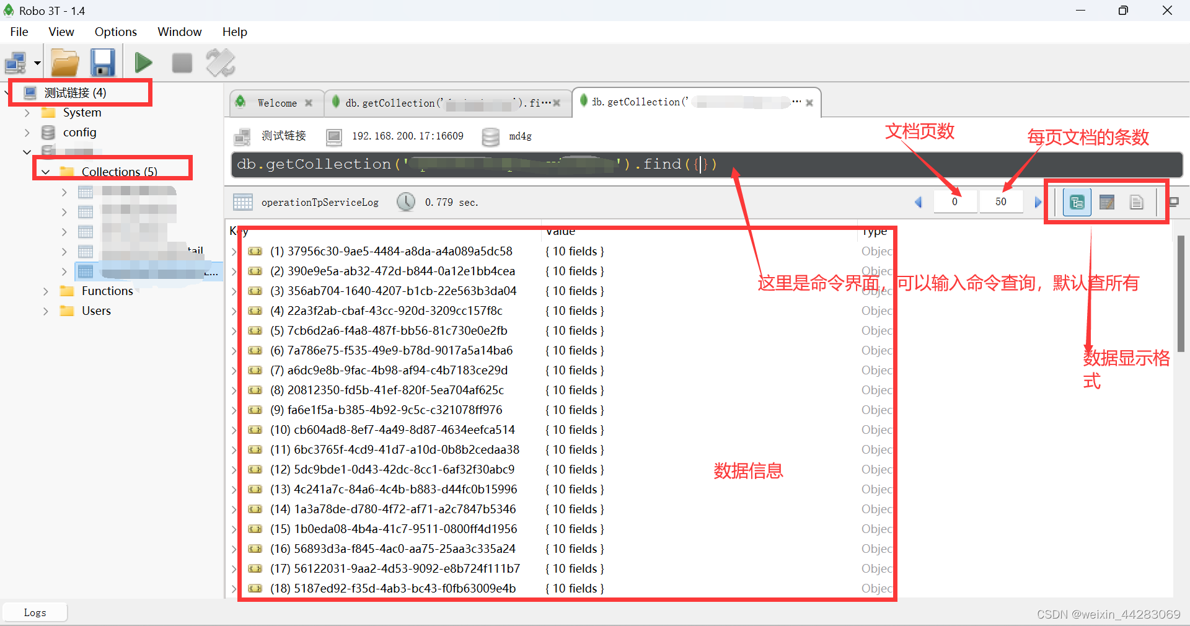
Task: Select row (2) 390e9e5a-ab32-472d-b844-0a12e1bb4cea
Action: pyautogui.click(x=392, y=271)
